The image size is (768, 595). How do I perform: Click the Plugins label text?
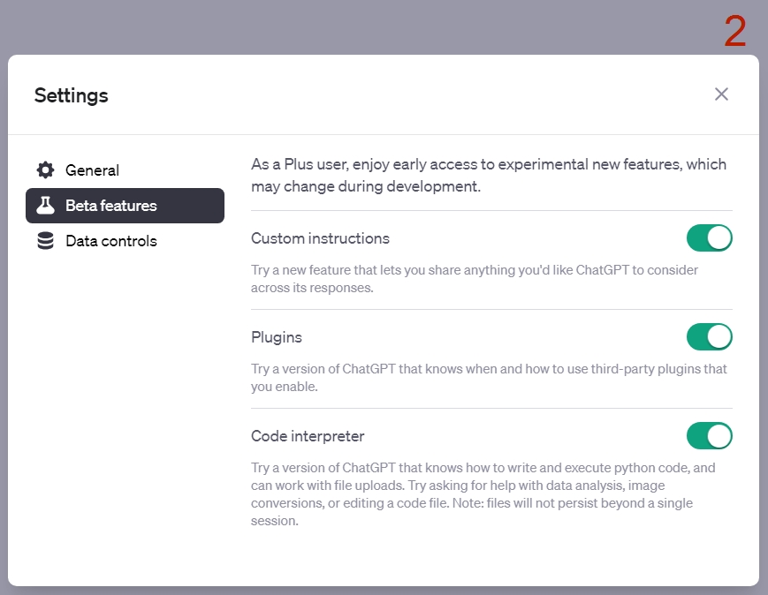[277, 337]
